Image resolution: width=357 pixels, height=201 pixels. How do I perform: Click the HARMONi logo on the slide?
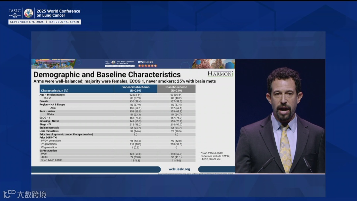(220, 74)
